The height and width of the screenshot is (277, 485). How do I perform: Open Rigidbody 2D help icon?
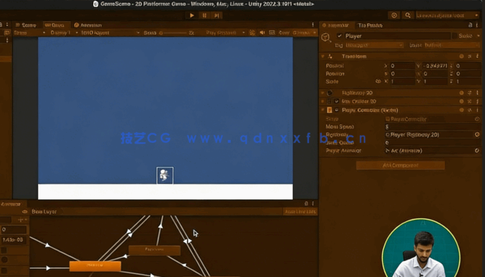pyautogui.click(x=461, y=93)
